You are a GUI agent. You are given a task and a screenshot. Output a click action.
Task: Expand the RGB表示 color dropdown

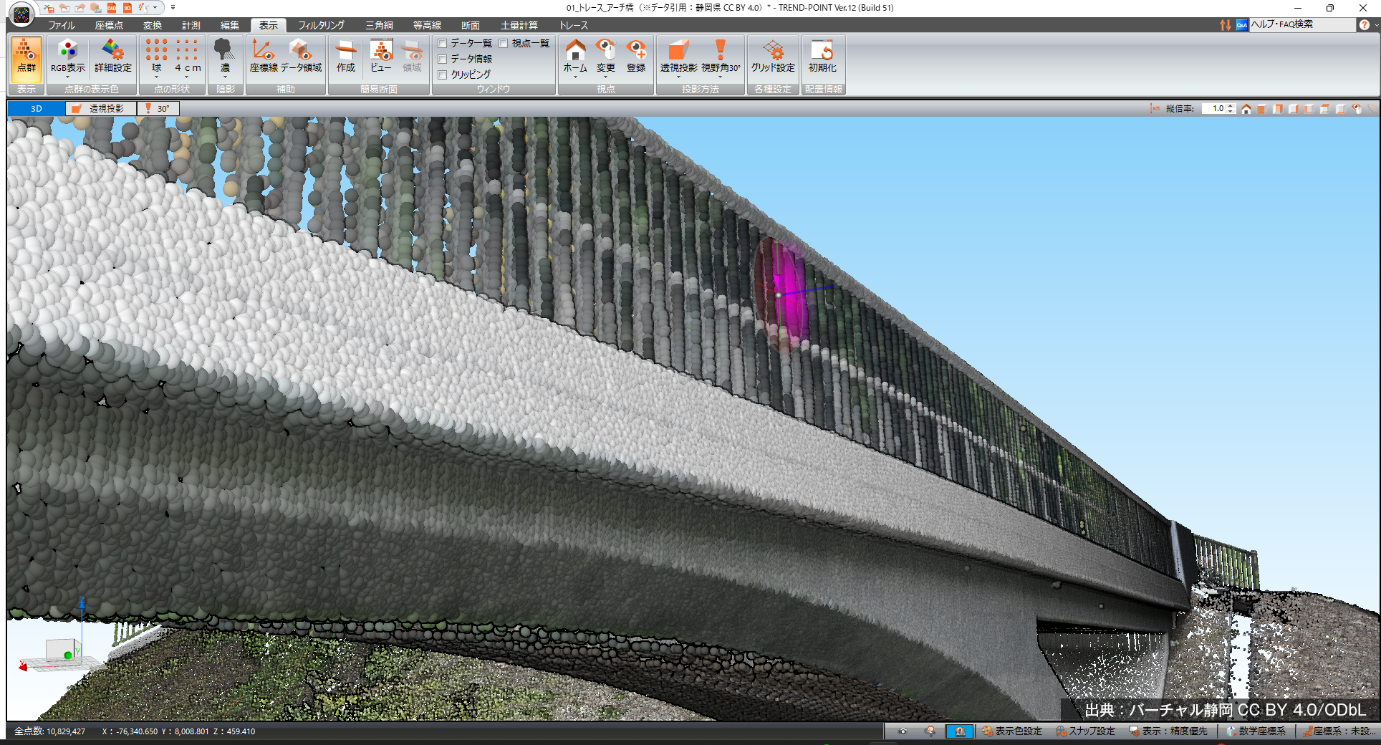tap(67, 76)
